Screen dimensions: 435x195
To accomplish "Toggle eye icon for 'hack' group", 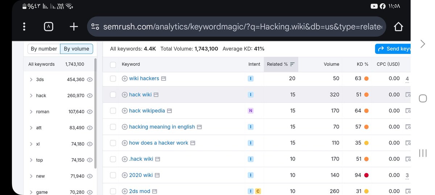I will 90,96.
